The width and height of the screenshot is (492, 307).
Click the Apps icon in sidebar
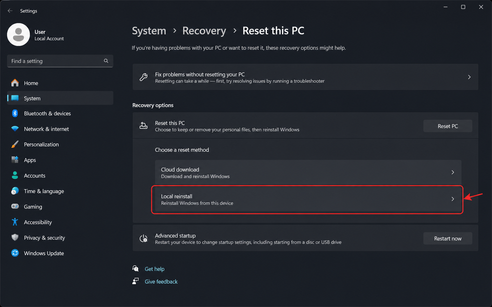coord(15,160)
